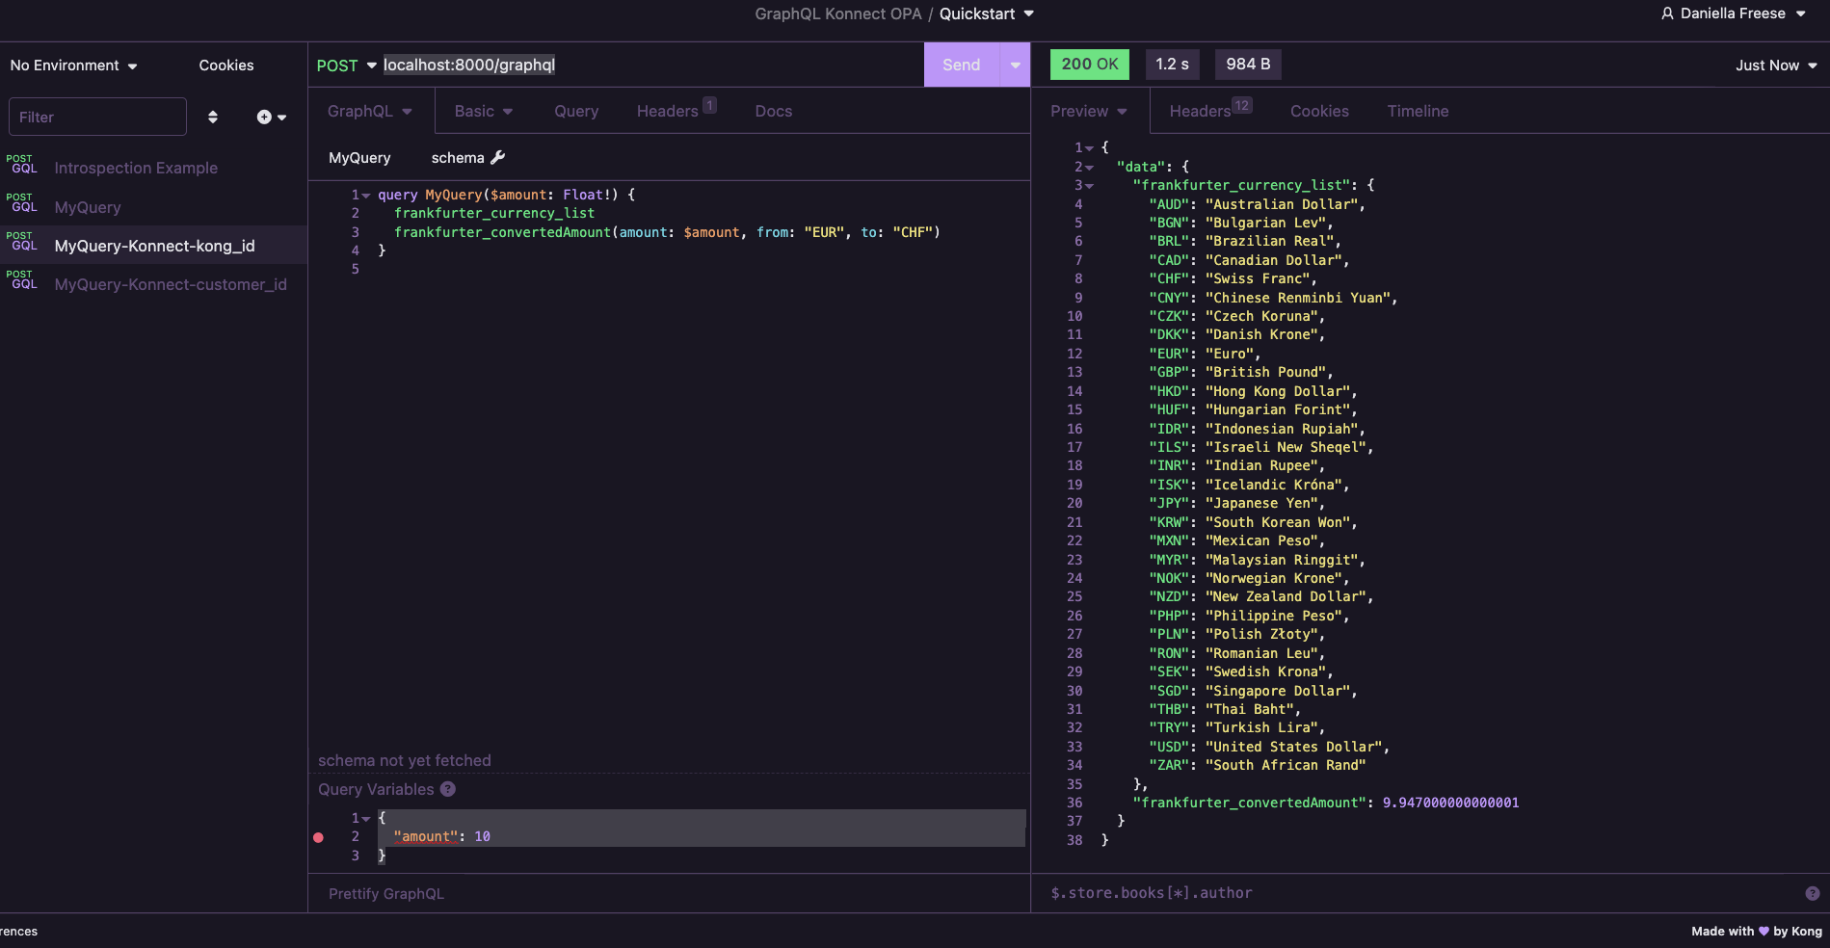
Task: Open the Just Now response history dropdown
Action: 1776,66
